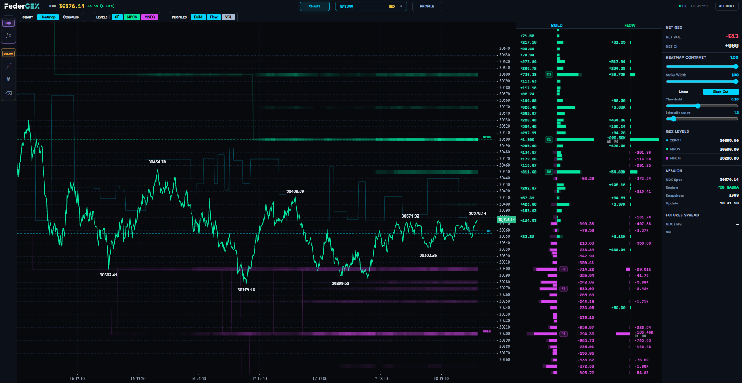Click the DRAW sidebar label
This screenshot has height=383, width=742.
(x=9, y=54)
